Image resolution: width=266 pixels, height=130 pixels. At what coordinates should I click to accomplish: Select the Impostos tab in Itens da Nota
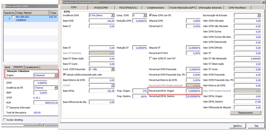coord(18,67)
